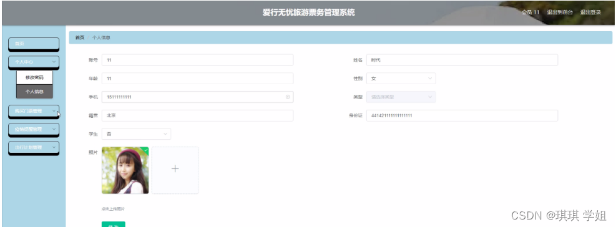Focus the 手机 input field
The height and width of the screenshot is (227, 616).
(197, 97)
